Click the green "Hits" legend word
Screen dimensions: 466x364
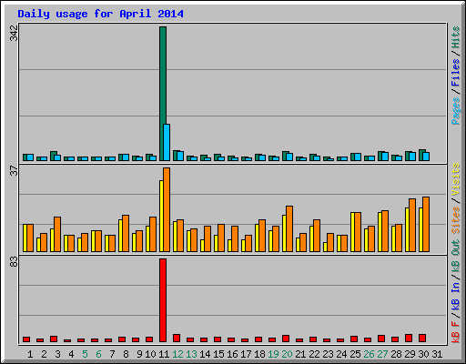pyautogui.click(x=455, y=37)
